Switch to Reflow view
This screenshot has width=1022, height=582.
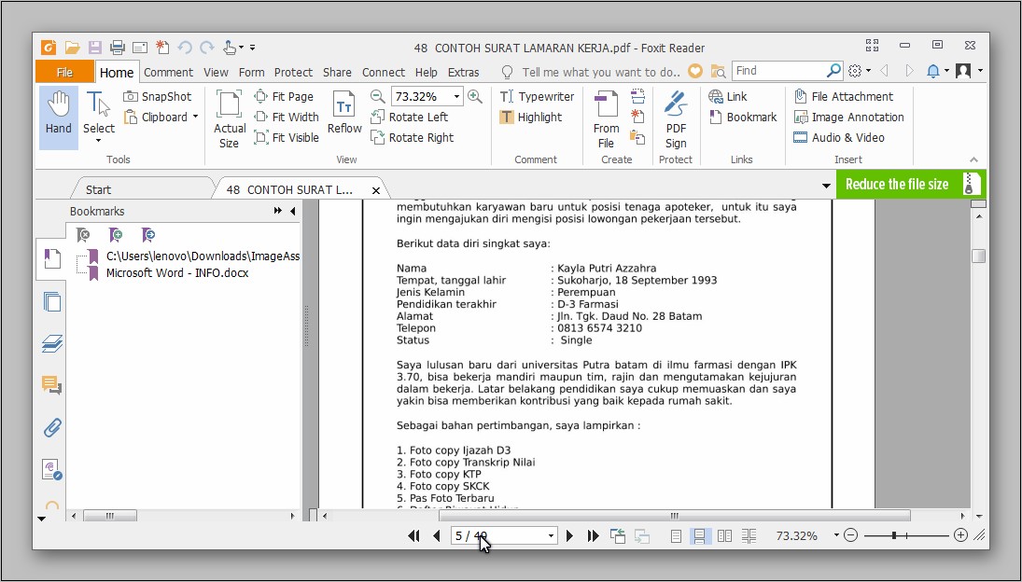click(344, 113)
